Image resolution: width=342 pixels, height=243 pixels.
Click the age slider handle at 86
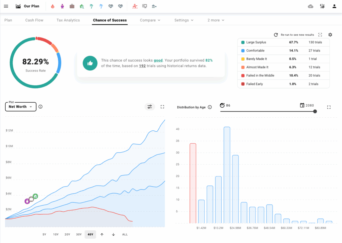click(x=314, y=111)
